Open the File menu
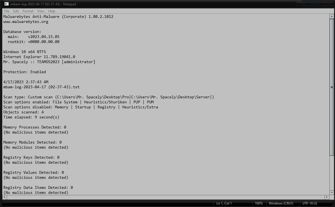Screen dimensions: 335x207 [x=7, y=11]
